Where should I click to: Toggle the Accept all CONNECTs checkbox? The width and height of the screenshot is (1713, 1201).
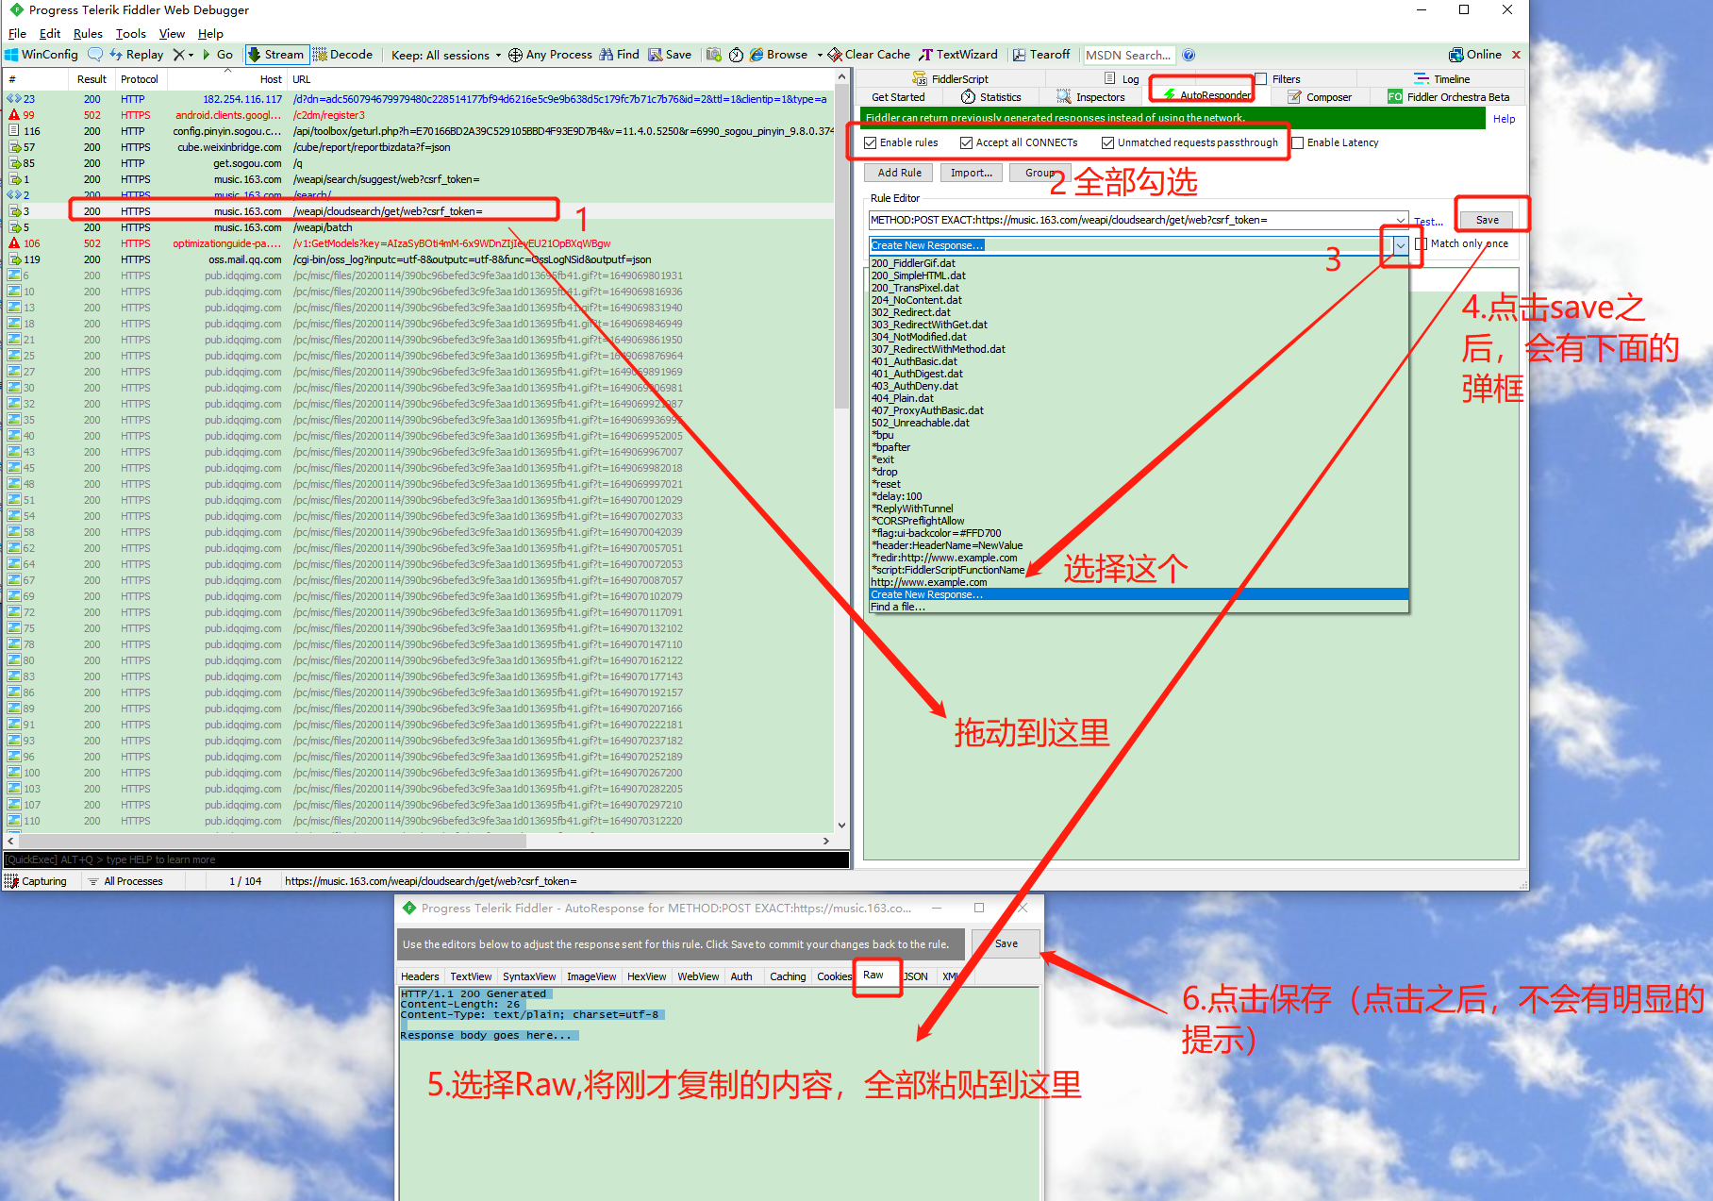966,143
